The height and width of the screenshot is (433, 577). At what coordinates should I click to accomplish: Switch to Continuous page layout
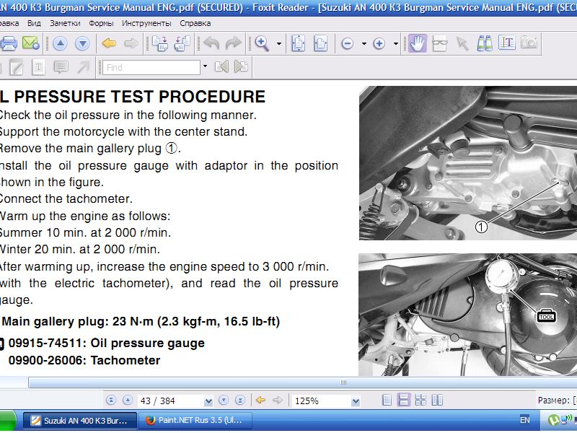click(x=404, y=401)
